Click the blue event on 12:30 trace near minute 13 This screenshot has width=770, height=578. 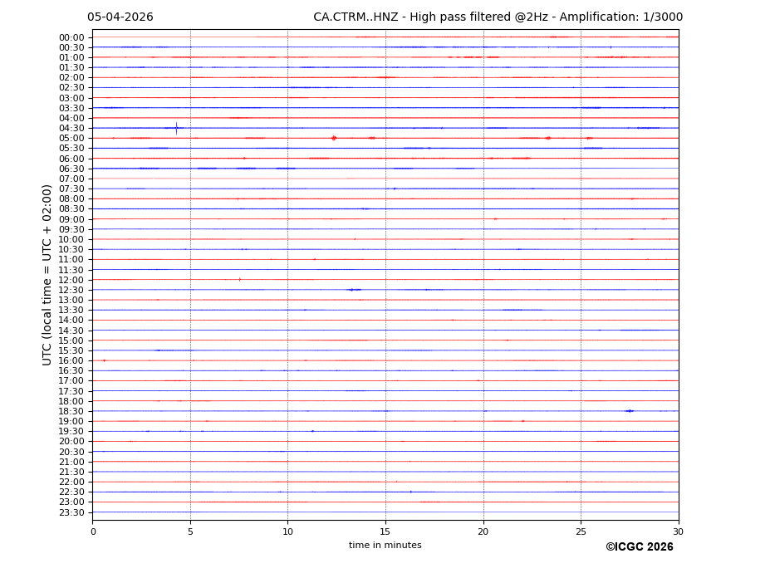pyautogui.click(x=352, y=290)
